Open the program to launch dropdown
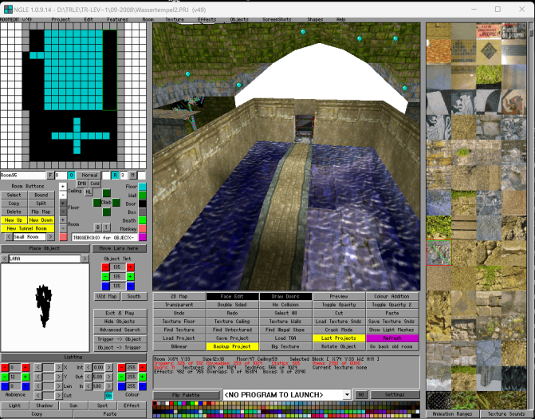 tap(347, 395)
